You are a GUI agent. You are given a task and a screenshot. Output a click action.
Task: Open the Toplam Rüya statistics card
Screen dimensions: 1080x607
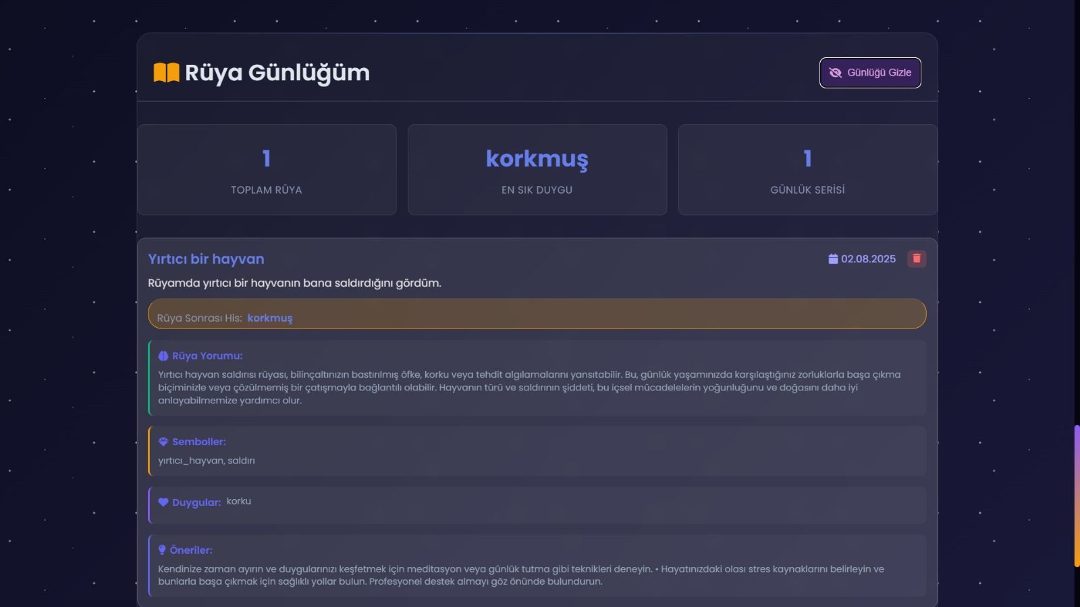point(267,170)
